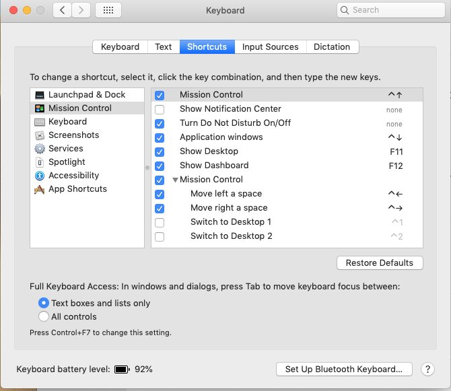451x391 pixels.
Task: Click the Screenshots category icon
Action: [x=40, y=135]
